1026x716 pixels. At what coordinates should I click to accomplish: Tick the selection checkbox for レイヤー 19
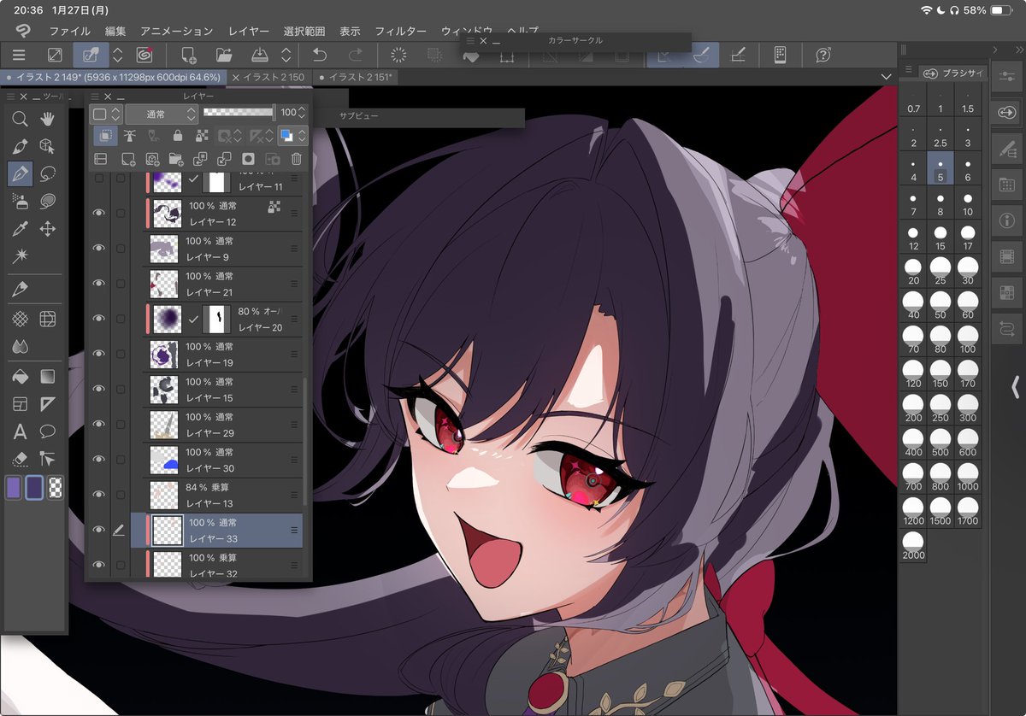[121, 354]
